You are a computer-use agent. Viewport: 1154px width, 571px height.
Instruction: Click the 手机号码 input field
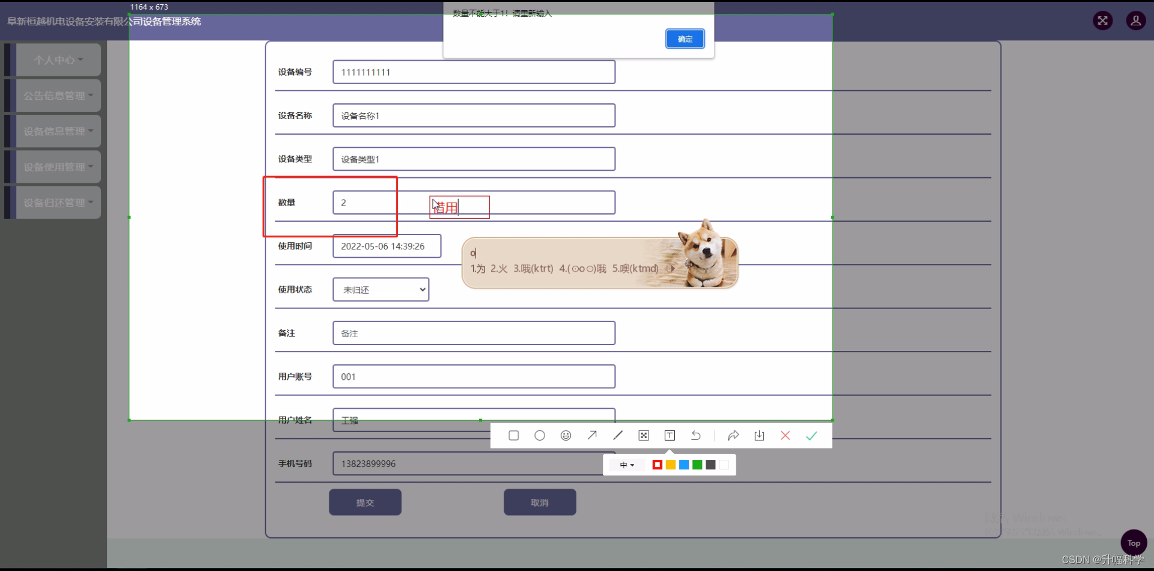(474, 463)
